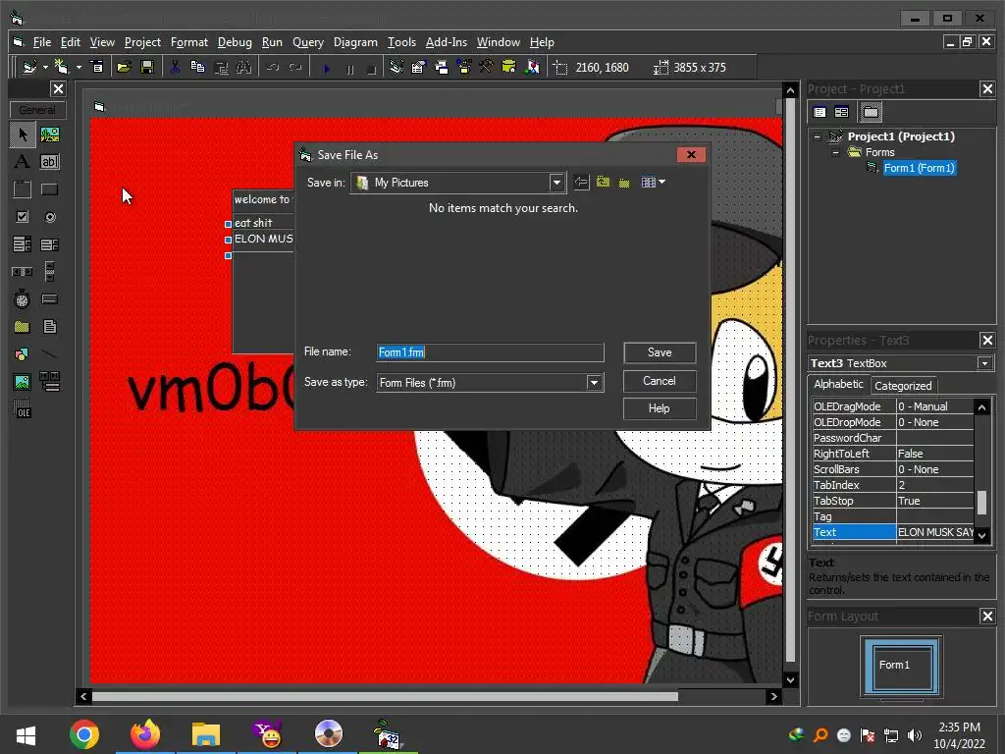Select the PictureBox control in the toolbox
Viewport: 1005px width, 754px height.
point(49,135)
